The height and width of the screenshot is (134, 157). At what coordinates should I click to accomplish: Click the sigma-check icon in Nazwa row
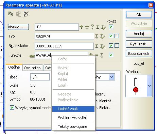tap(104, 27)
